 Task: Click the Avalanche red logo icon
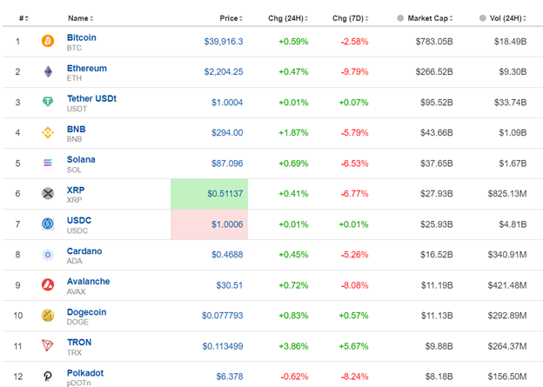coord(48,284)
